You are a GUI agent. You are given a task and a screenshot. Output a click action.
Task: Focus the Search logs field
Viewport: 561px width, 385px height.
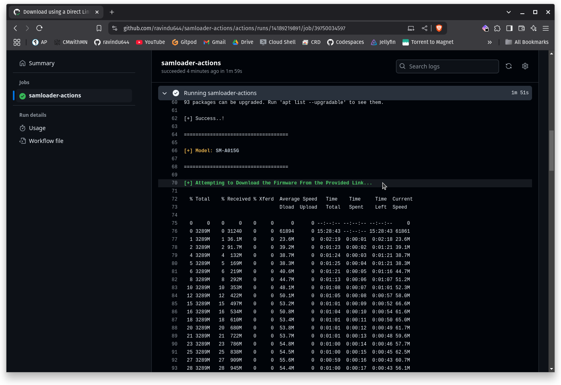coord(448,66)
